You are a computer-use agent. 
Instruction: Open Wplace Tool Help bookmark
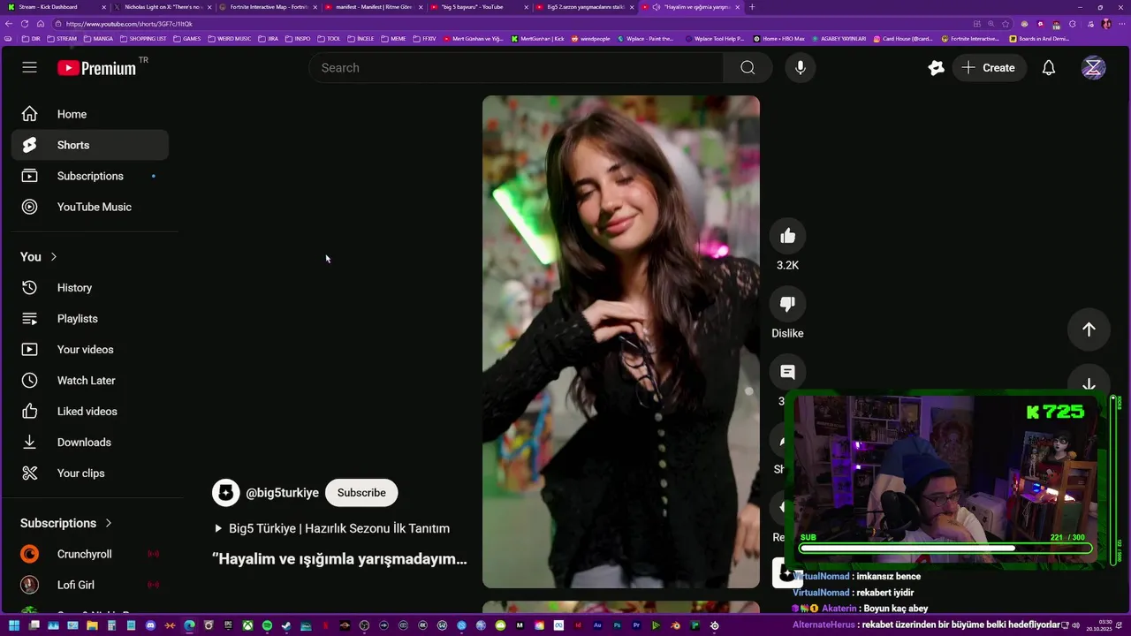coord(717,39)
